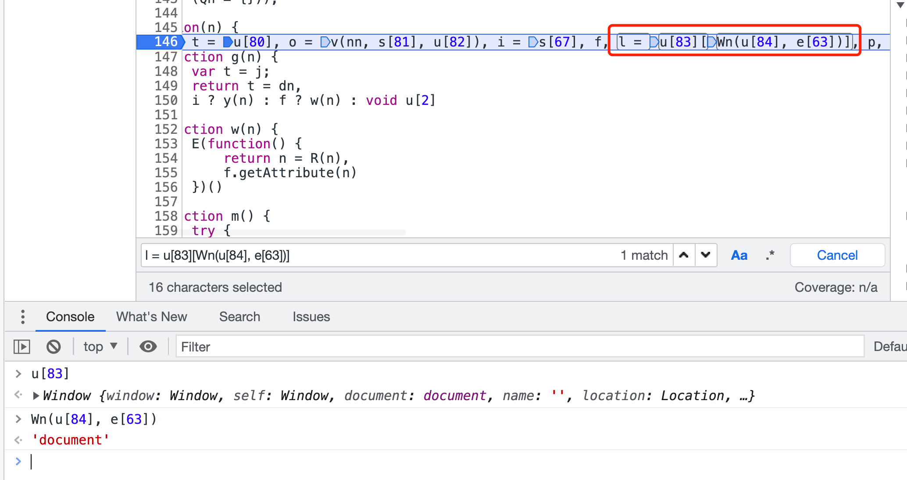Toggle the console sidebar panel
This screenshot has height=480, width=907.
tap(21, 347)
